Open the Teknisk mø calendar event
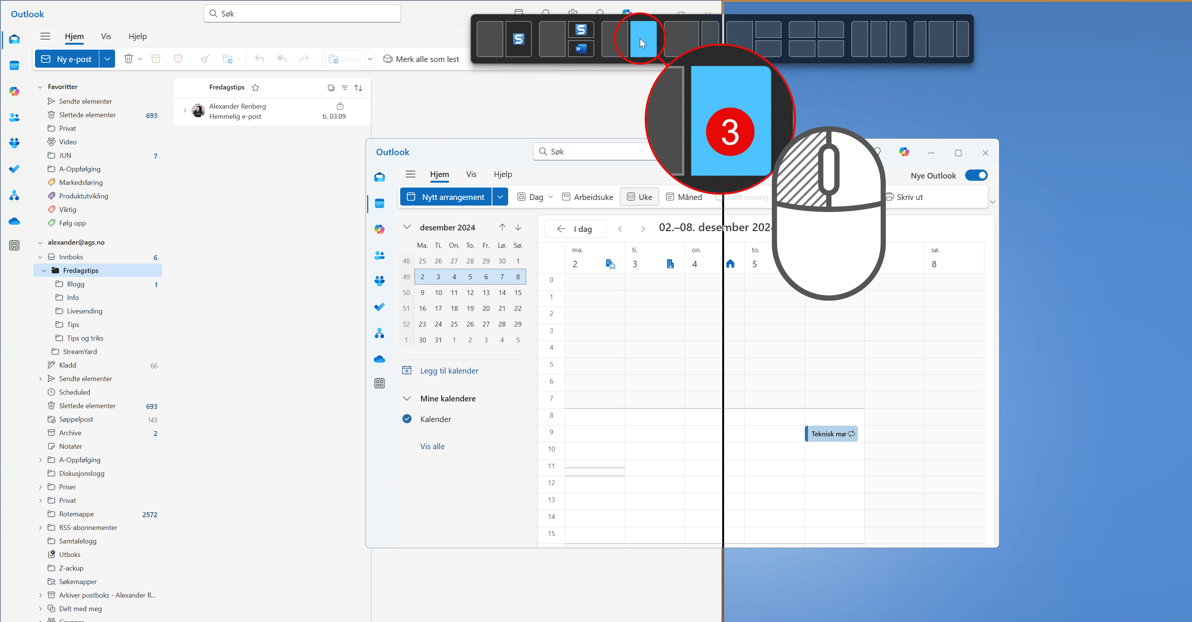The width and height of the screenshot is (1192, 622). tap(832, 434)
